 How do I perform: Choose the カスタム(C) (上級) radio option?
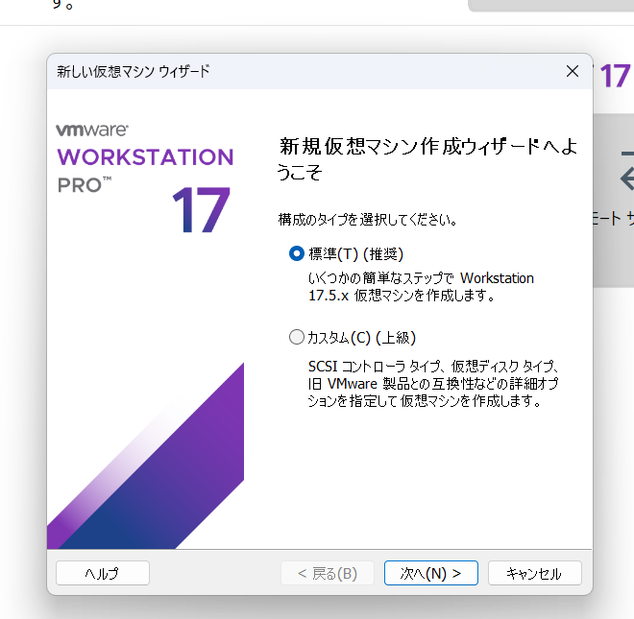coord(297,337)
